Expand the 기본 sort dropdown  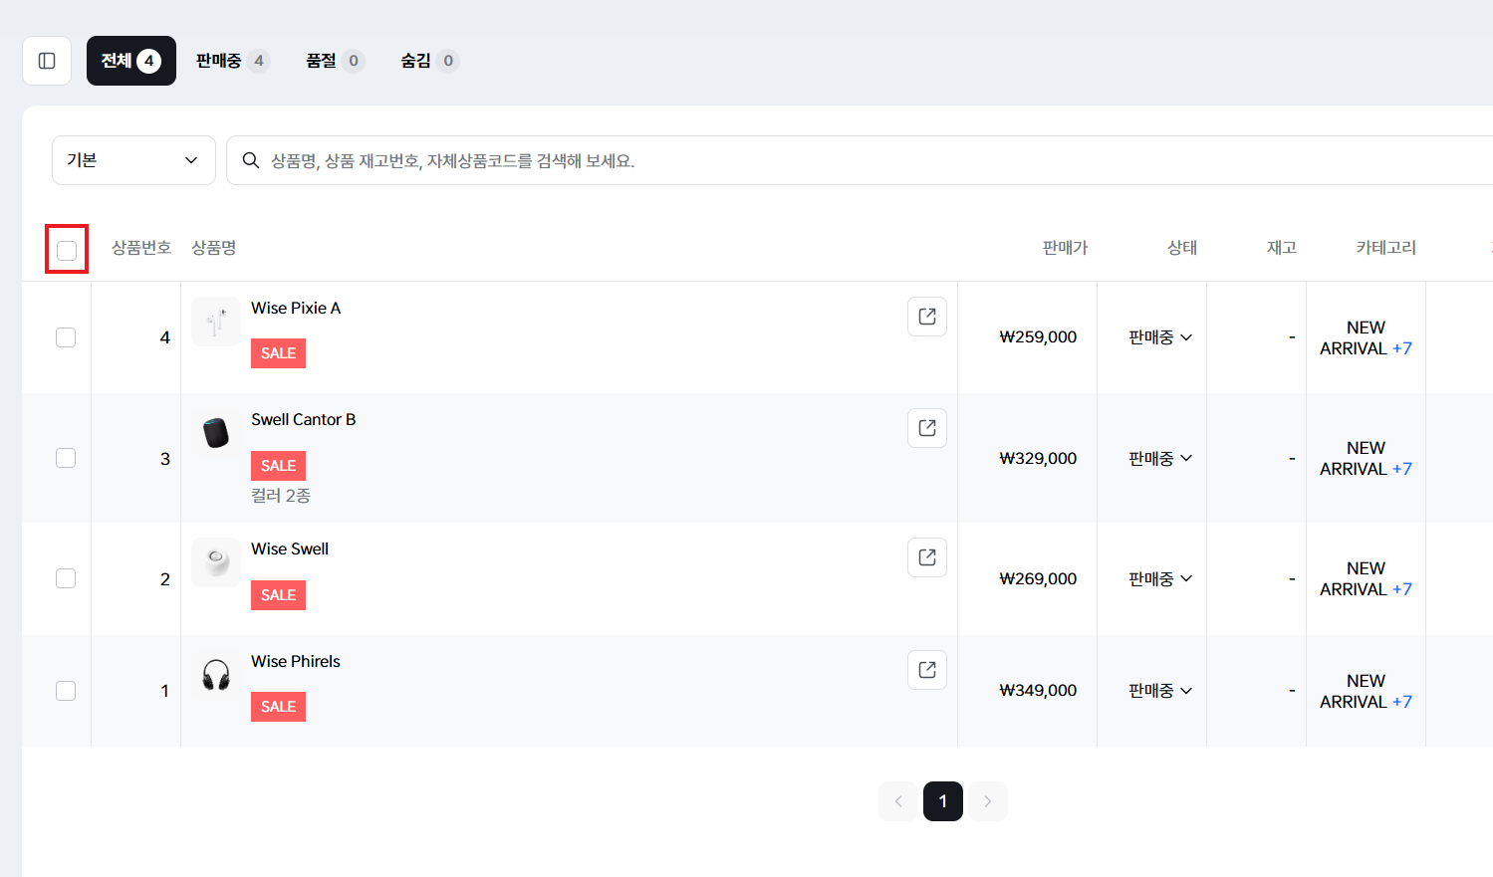[133, 160]
